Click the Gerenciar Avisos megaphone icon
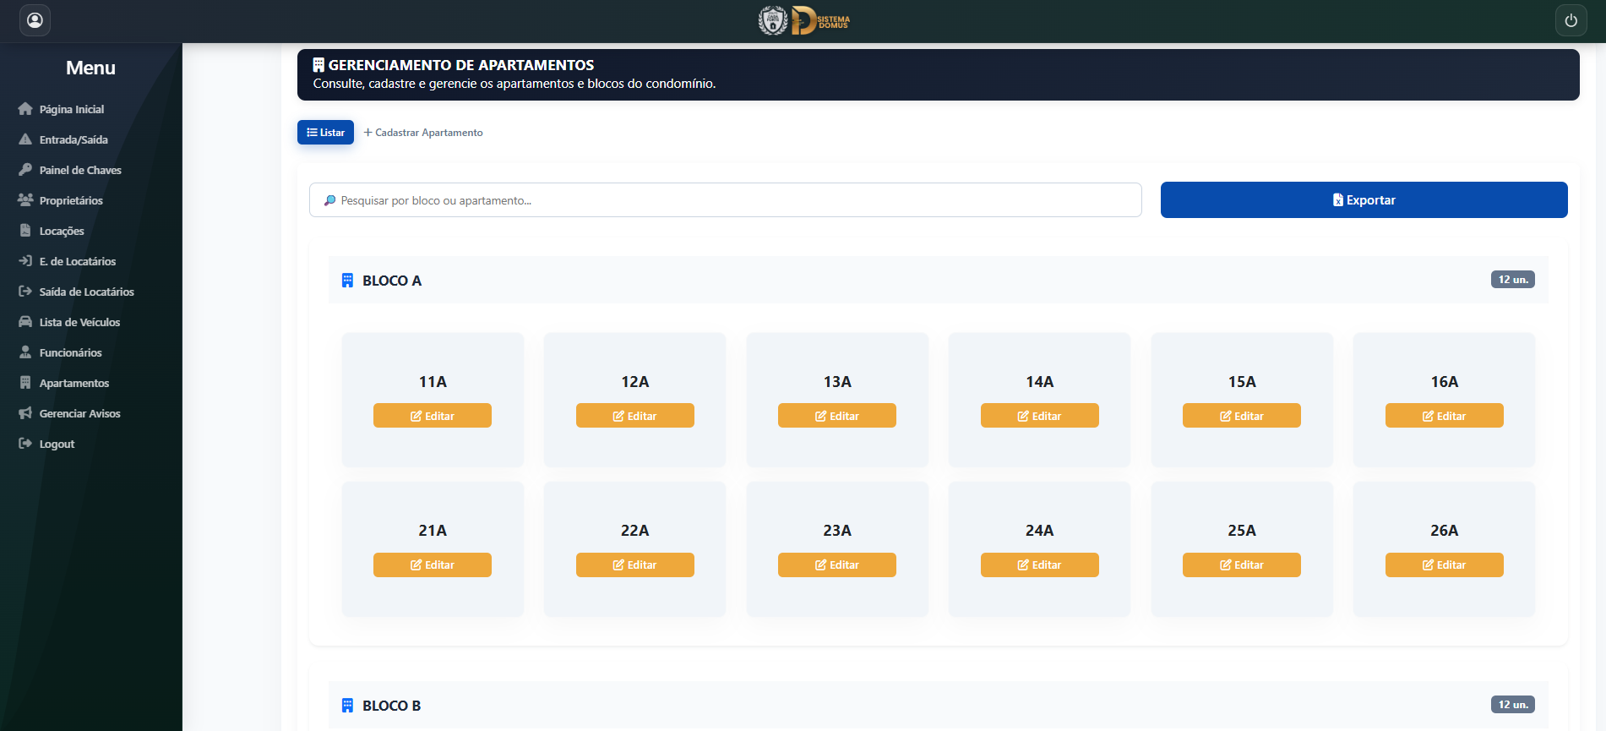Viewport: 1606px width, 731px height. (25, 413)
